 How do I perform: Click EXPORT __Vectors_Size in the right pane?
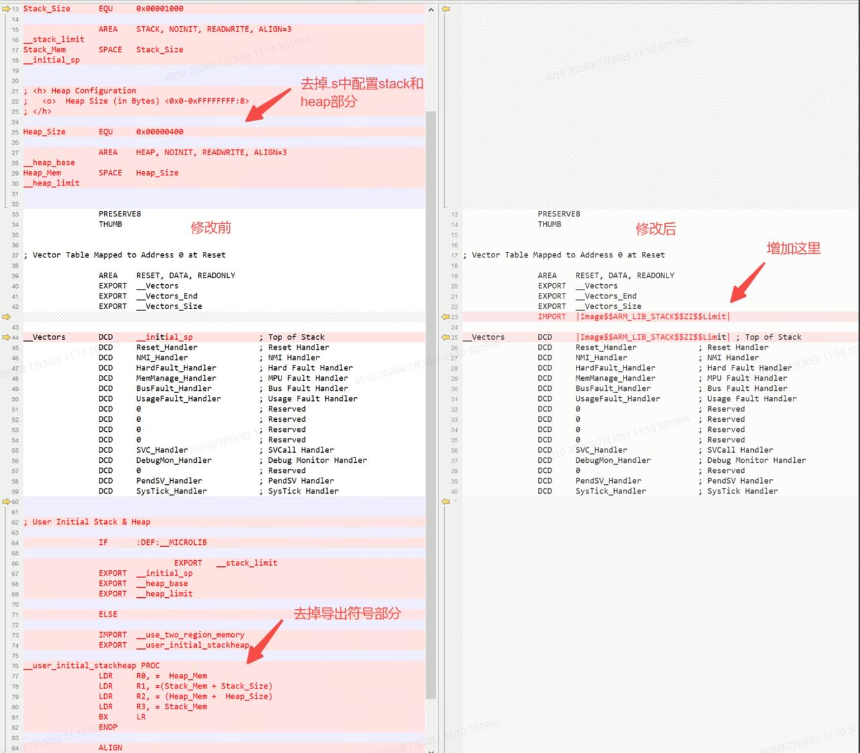point(589,306)
